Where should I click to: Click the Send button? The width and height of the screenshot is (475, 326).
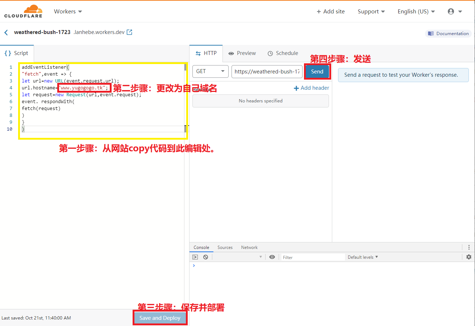point(317,72)
